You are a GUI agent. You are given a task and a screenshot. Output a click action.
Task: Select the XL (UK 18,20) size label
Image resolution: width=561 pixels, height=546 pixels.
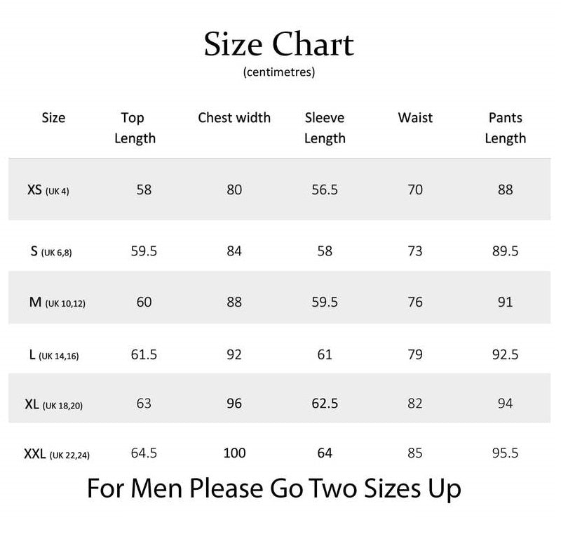54,404
